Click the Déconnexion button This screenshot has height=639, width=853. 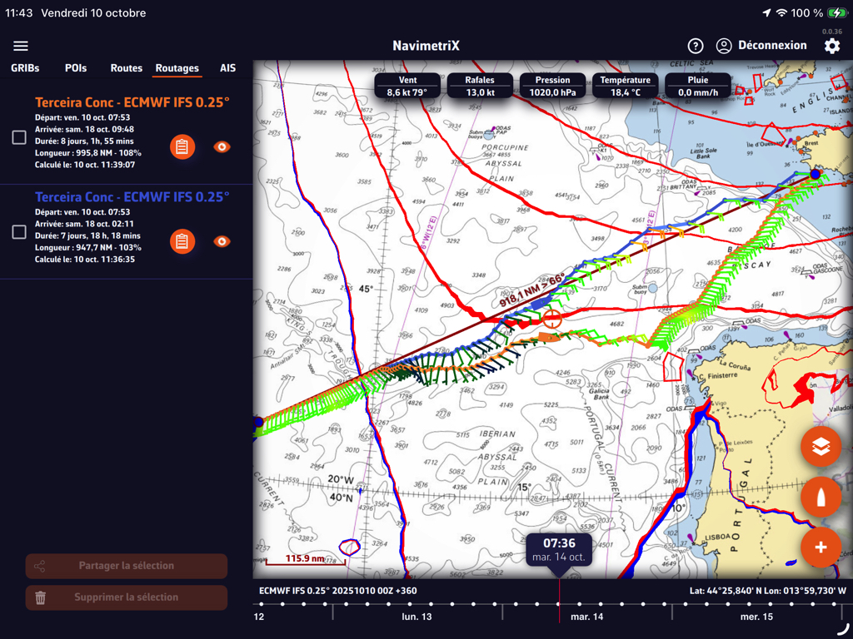pyautogui.click(x=761, y=46)
